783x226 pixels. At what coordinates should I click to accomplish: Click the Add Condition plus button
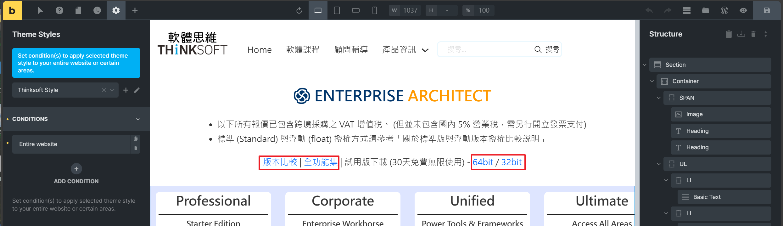tap(76, 169)
